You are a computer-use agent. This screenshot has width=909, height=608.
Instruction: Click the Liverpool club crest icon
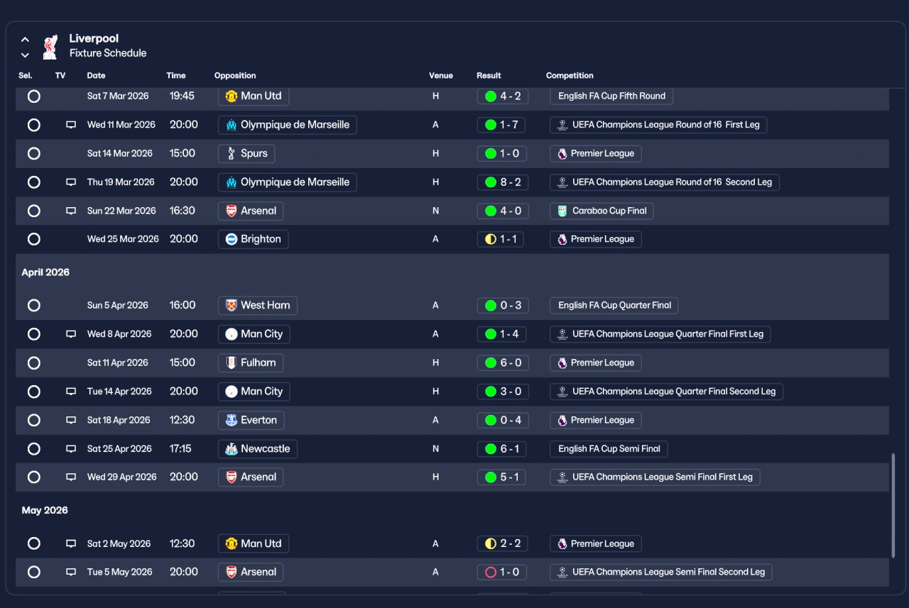(x=49, y=46)
